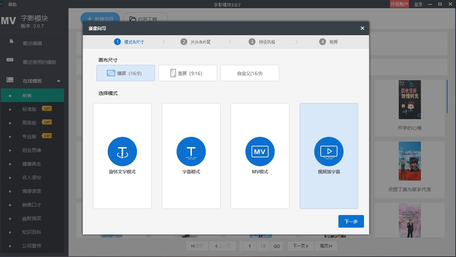456x257 pixels.
Task: Click the MV logo in the sidebar
Action: pos(9,21)
